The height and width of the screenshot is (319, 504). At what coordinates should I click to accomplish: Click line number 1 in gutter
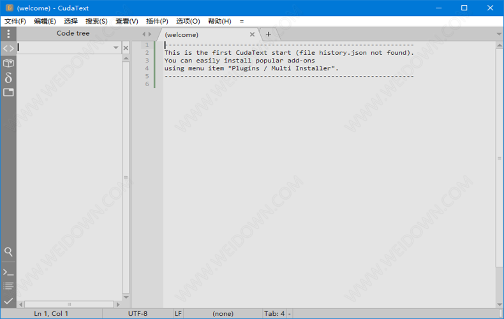(147, 45)
